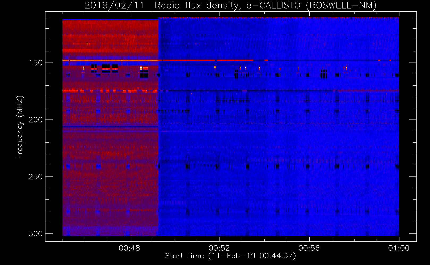Click the 00:52 time tick label
The height and width of the screenshot is (265, 430).
click(x=219, y=248)
